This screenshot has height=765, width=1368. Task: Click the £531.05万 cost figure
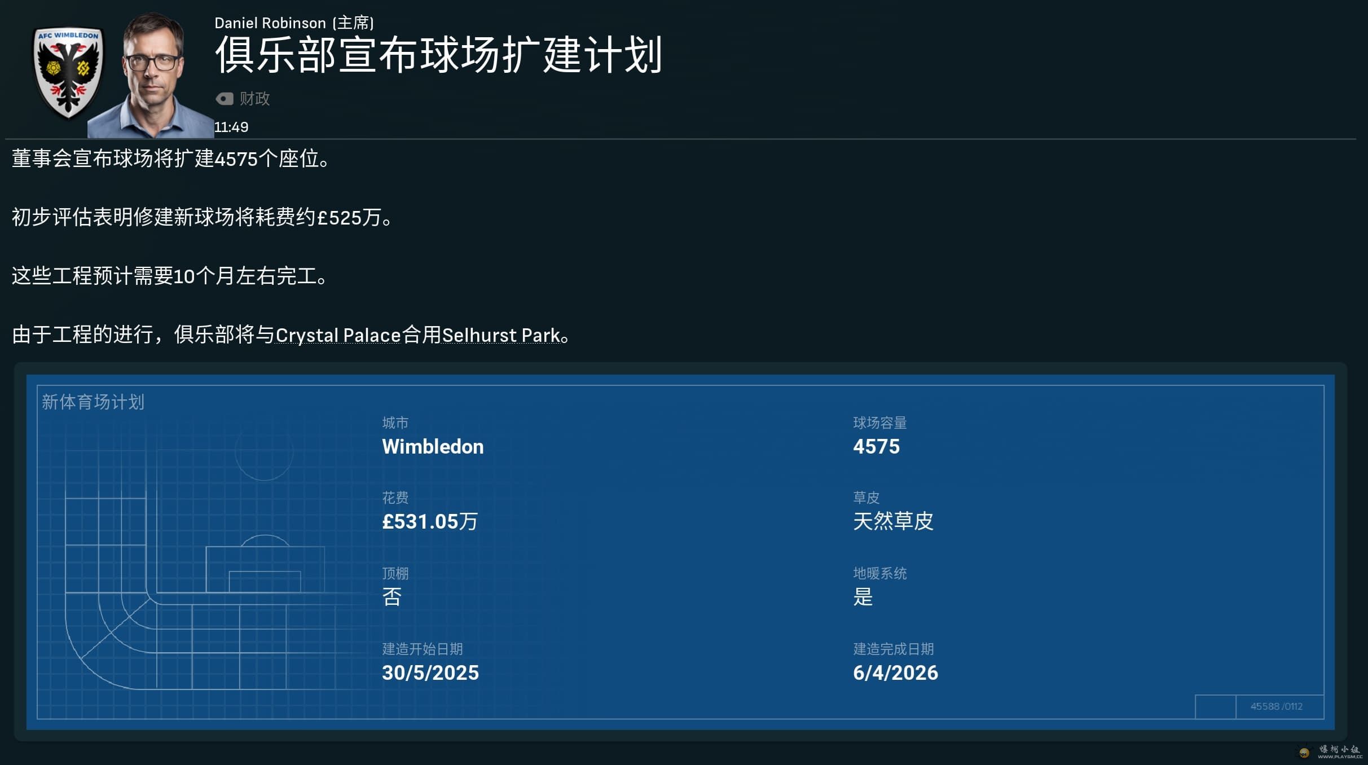(x=430, y=521)
